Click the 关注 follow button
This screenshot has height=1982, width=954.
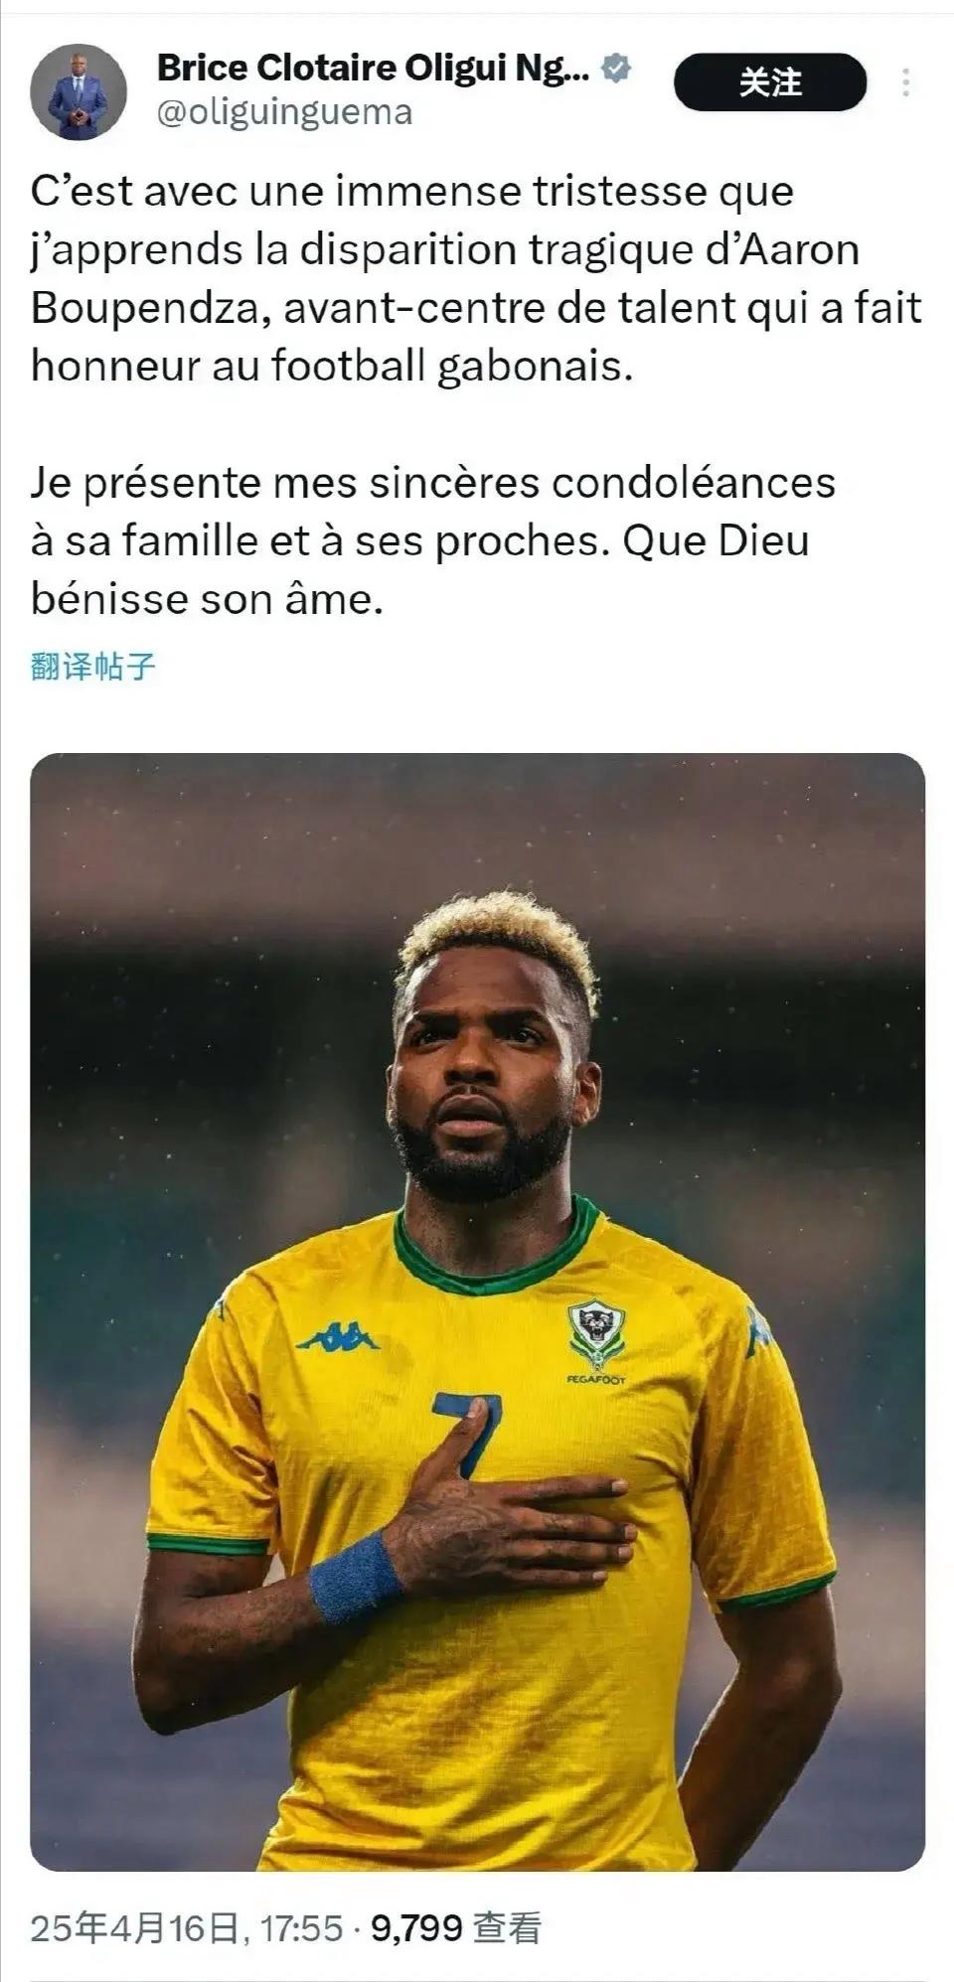click(x=770, y=81)
